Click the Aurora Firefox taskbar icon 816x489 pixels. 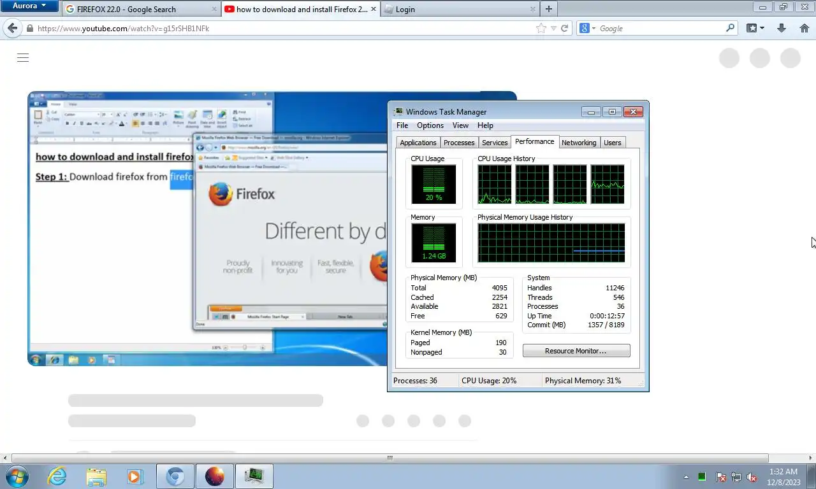click(215, 476)
